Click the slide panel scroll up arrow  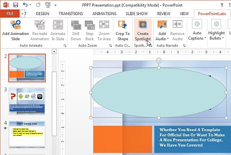(x=54, y=52)
